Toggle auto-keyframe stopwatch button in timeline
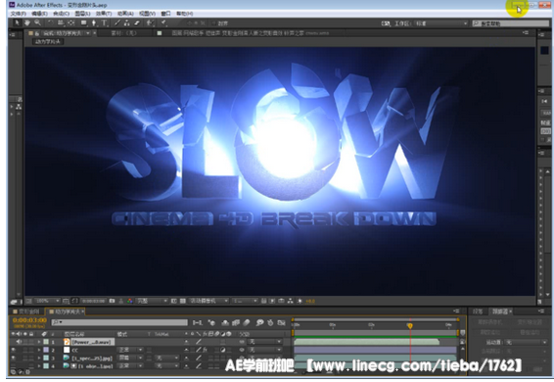This screenshot has height=382, width=554. pos(271,322)
